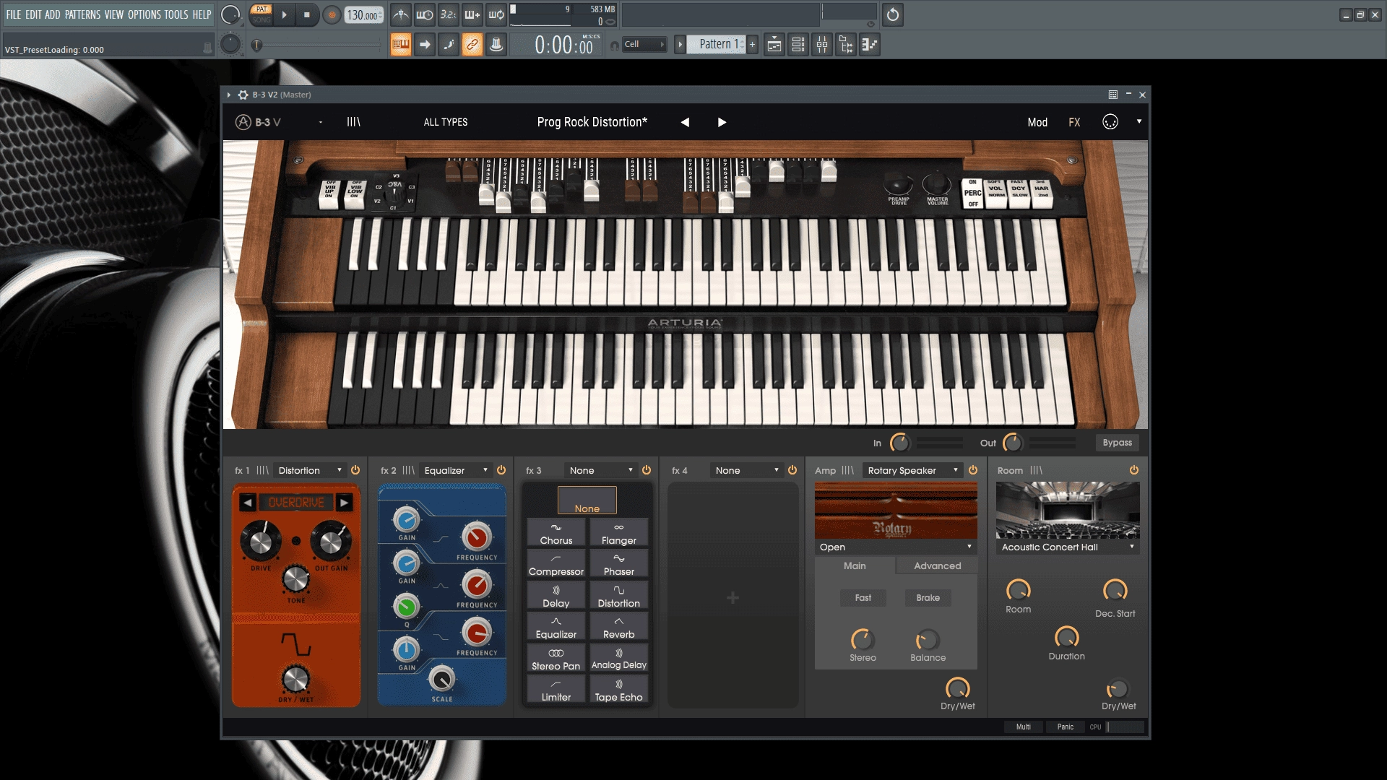The width and height of the screenshot is (1387, 780).
Task: Toggle the countdown before recording
Action: click(x=449, y=14)
